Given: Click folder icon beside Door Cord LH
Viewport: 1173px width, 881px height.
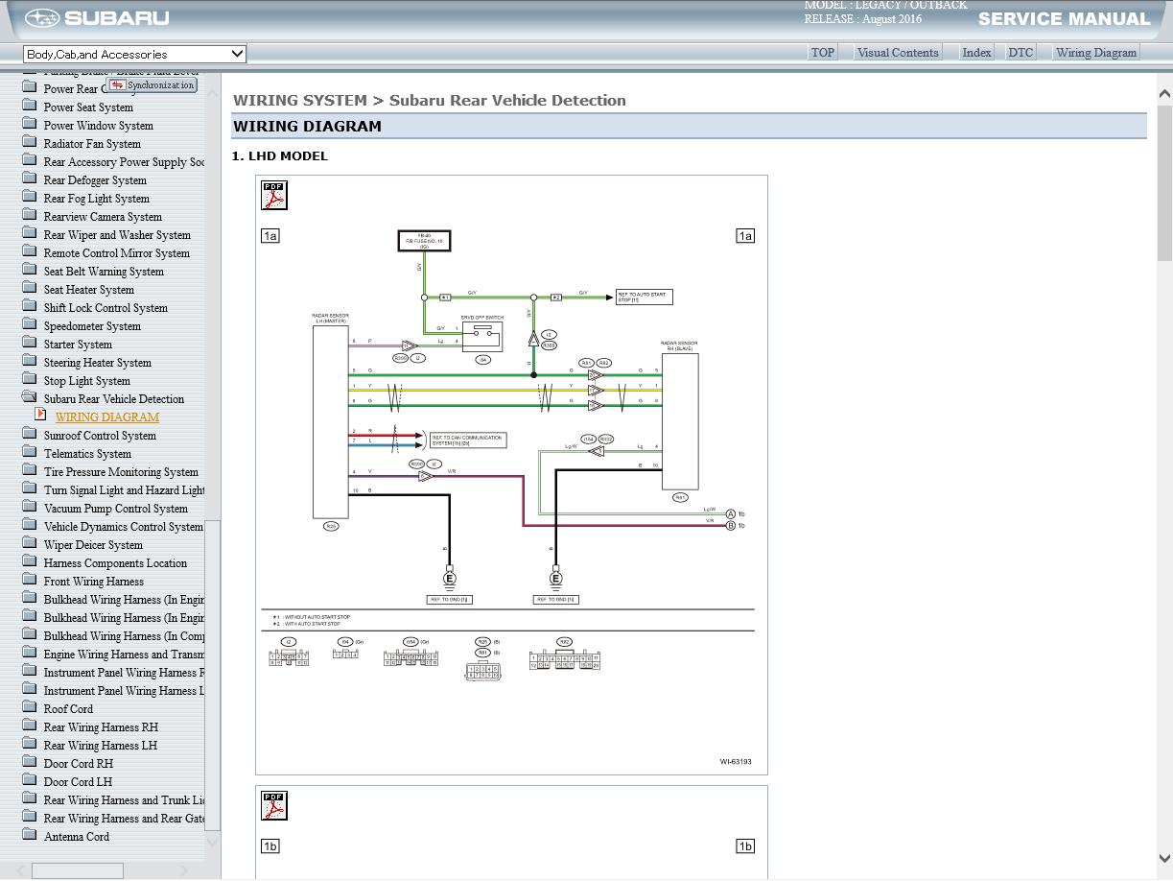Looking at the screenshot, I should tap(29, 781).
